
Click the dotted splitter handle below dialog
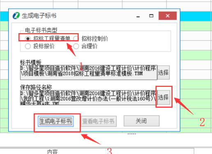132,134
